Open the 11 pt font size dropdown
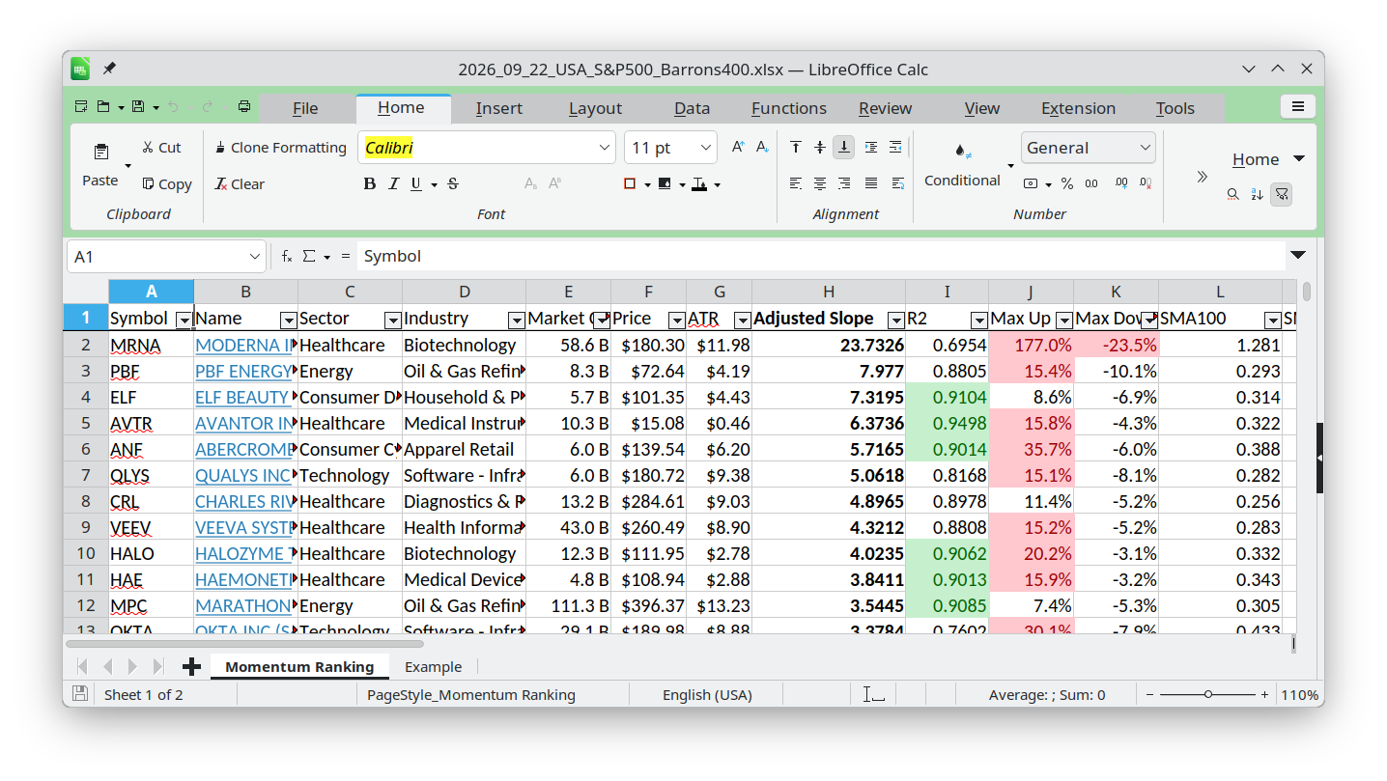The height and width of the screenshot is (781, 1387). [706, 148]
